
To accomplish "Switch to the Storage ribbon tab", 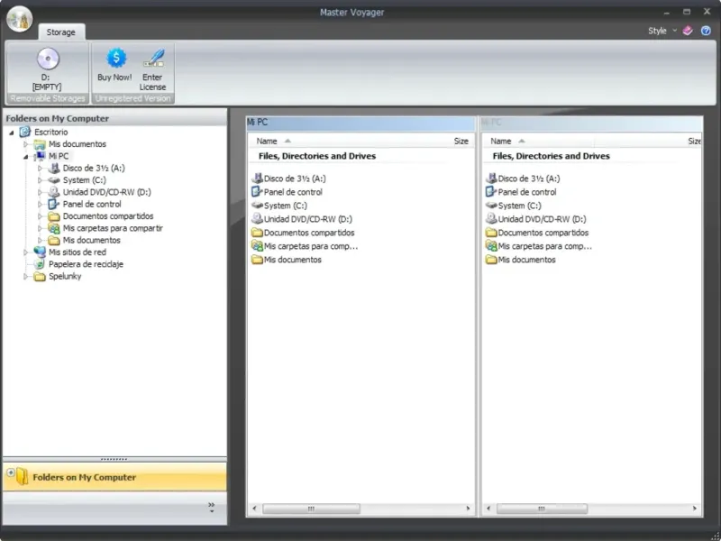I will [x=60, y=32].
